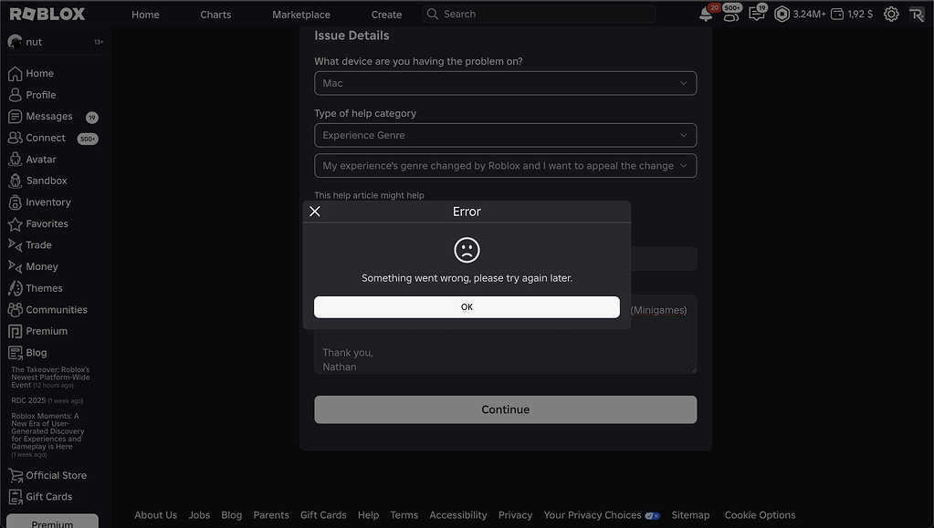Open the Experience Genre help category dropdown
This screenshot has height=528, width=934.
click(505, 134)
